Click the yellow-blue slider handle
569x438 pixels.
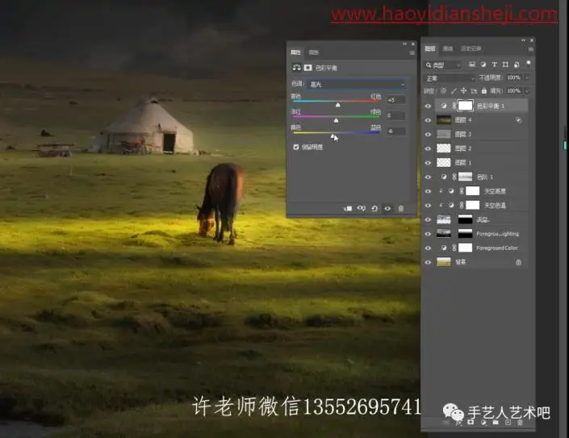click(x=333, y=136)
